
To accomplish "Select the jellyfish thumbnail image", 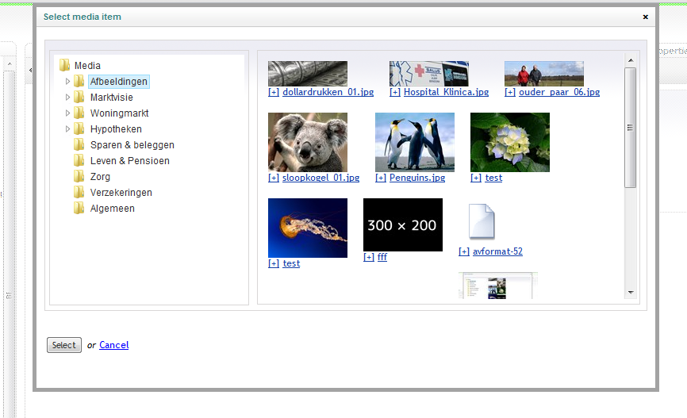I will click(307, 228).
